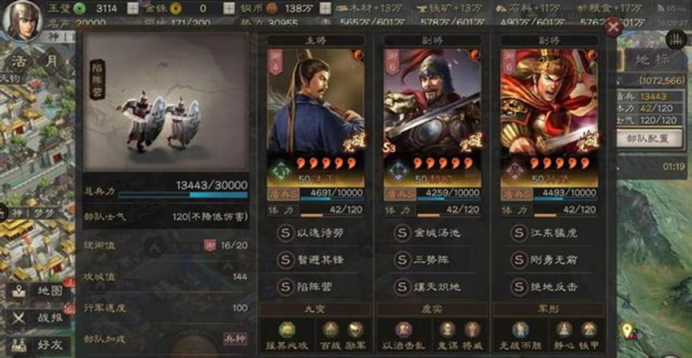Tap the 鬼谋 war book icon

coord(447,330)
